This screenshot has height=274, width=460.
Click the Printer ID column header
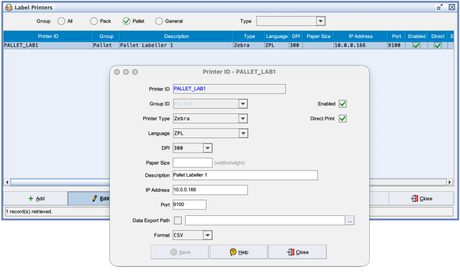point(48,36)
